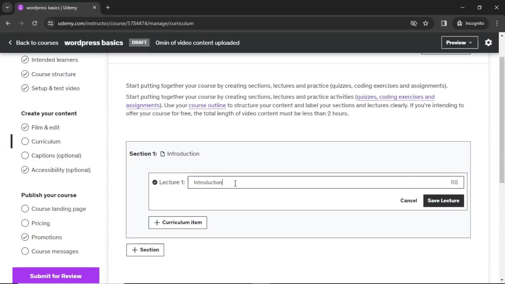
Task: Click Submit for Review button
Action: click(x=56, y=276)
